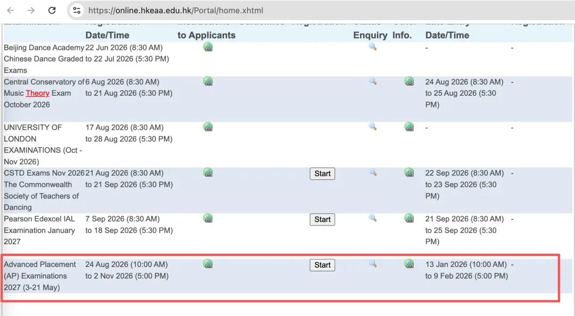Open Central Conservatory other info icon
Viewport: 575px width, 316px height.
pos(409,81)
